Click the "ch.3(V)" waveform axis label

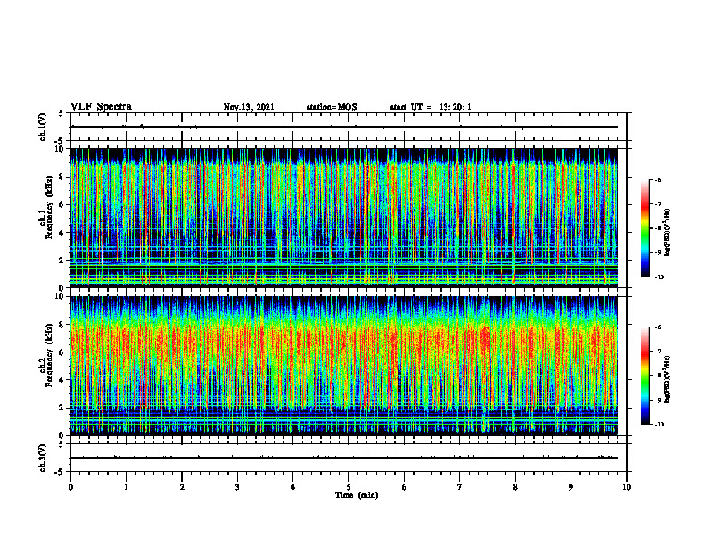(x=43, y=458)
